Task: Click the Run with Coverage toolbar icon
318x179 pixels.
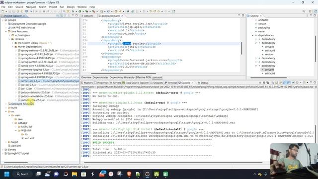Action: tap(86, 11)
